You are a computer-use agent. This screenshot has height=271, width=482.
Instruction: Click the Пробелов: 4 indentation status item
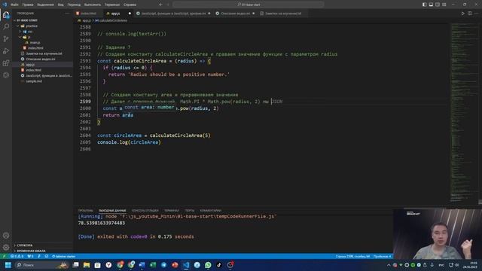coord(382,256)
